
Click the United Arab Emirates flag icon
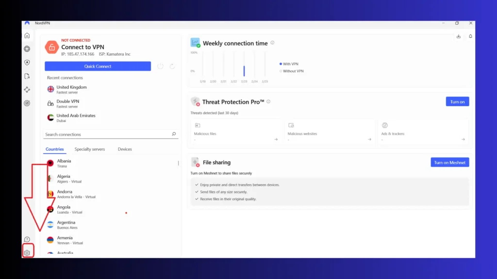click(x=50, y=118)
